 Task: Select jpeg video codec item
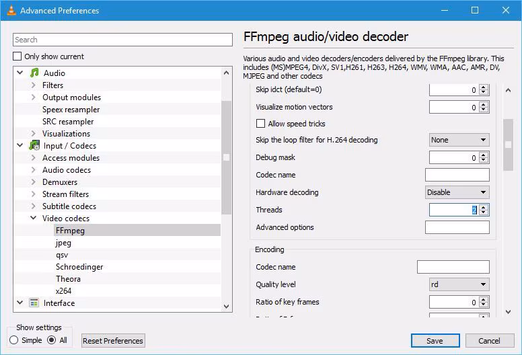[63, 243]
